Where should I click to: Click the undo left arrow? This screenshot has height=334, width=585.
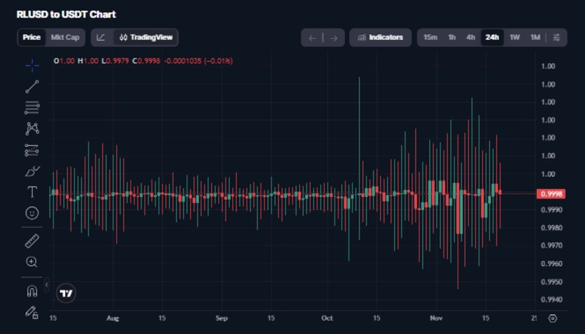click(x=313, y=38)
